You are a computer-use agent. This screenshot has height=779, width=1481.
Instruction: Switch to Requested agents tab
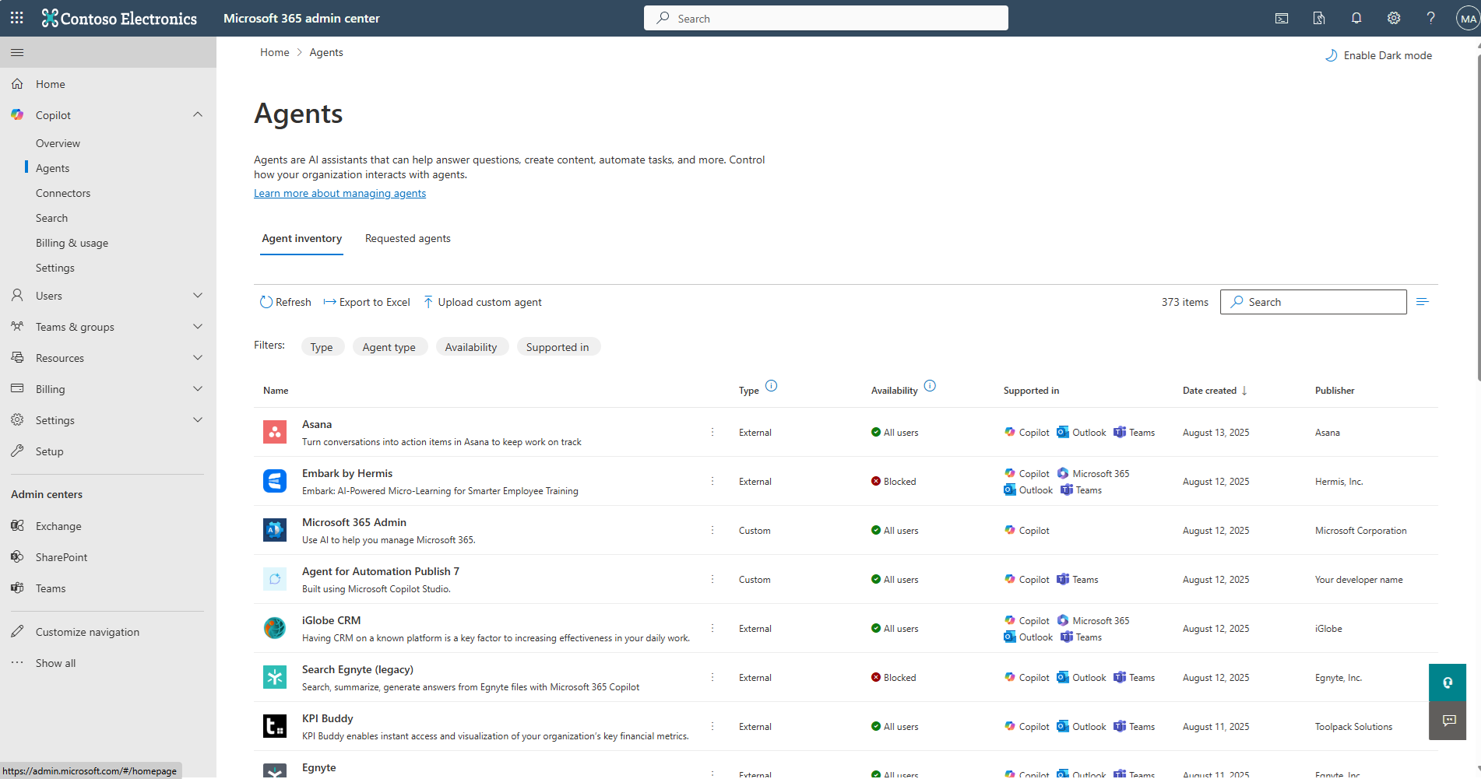point(407,238)
